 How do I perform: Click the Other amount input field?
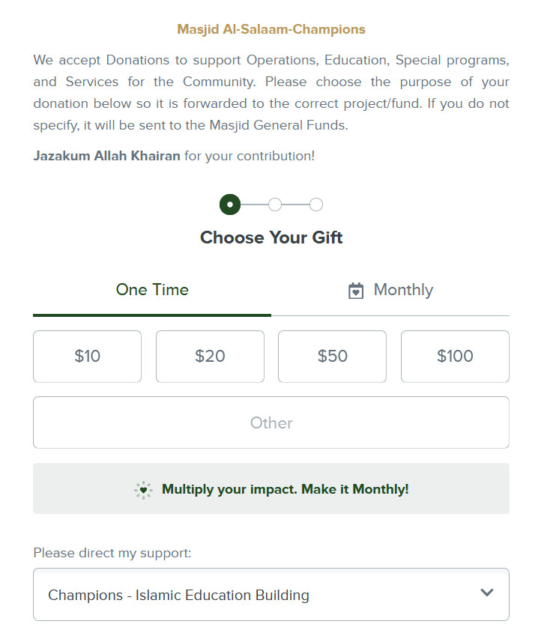pos(270,423)
